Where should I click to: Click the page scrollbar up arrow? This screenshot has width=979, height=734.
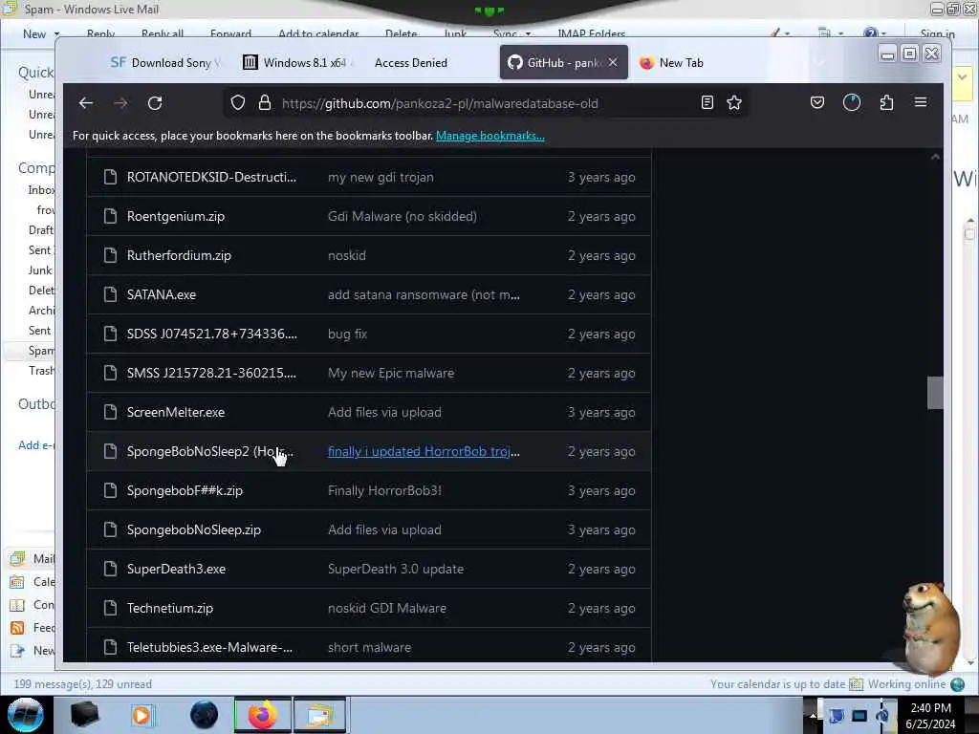[x=935, y=157]
